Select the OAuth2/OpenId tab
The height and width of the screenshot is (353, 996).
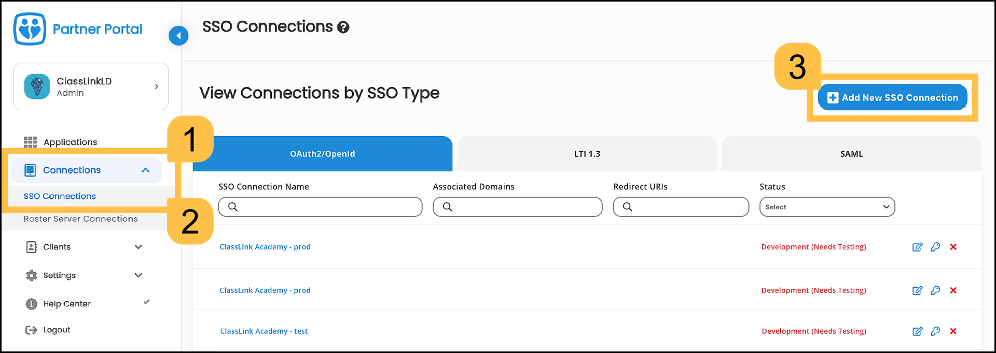322,154
